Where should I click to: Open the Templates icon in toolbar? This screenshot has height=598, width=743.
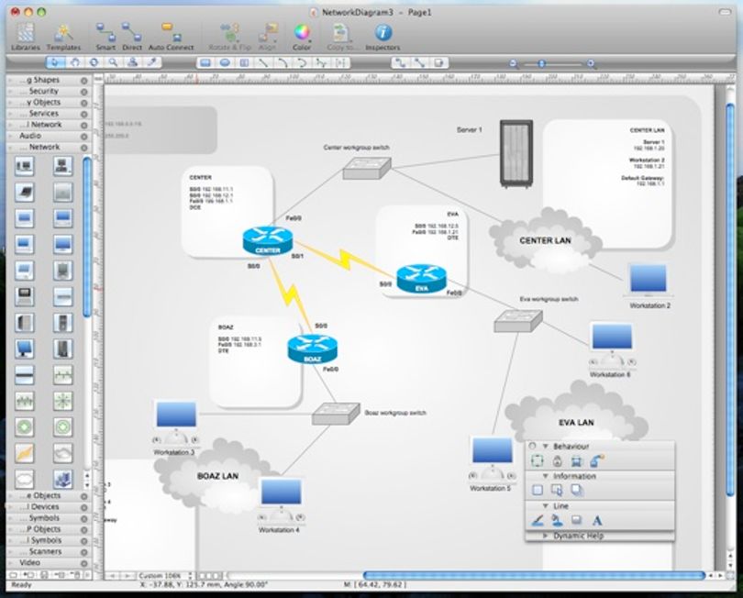coord(63,33)
